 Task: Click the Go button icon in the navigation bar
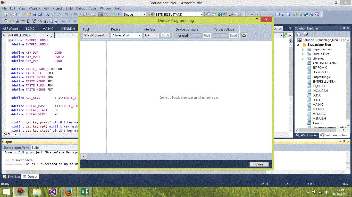click(288, 35)
